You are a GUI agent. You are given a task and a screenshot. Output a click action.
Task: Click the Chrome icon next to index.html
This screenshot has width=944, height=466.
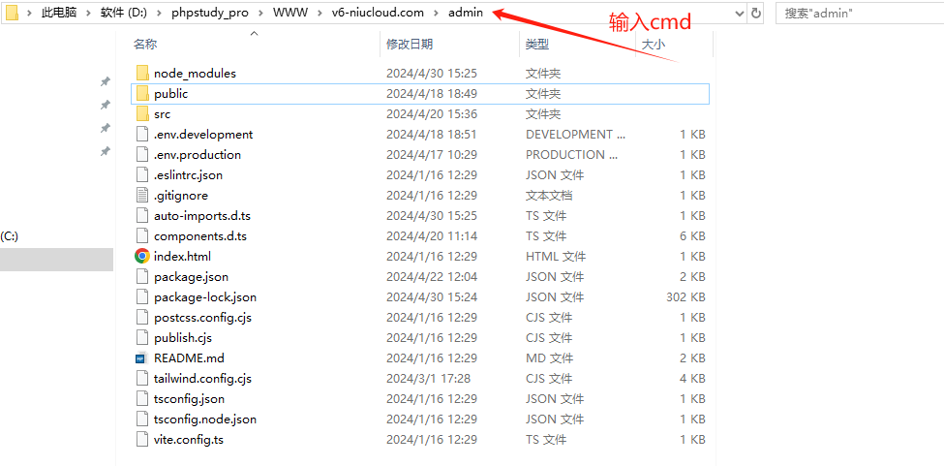[x=142, y=257]
